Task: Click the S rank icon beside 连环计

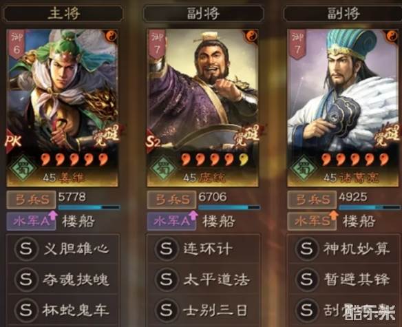Action: click(166, 249)
